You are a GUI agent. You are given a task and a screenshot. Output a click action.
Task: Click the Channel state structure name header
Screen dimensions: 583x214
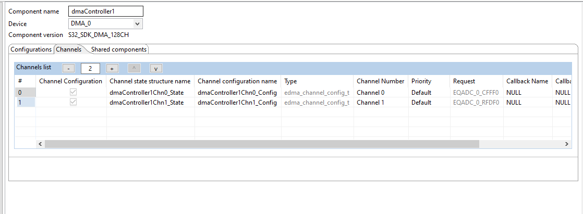(150, 81)
